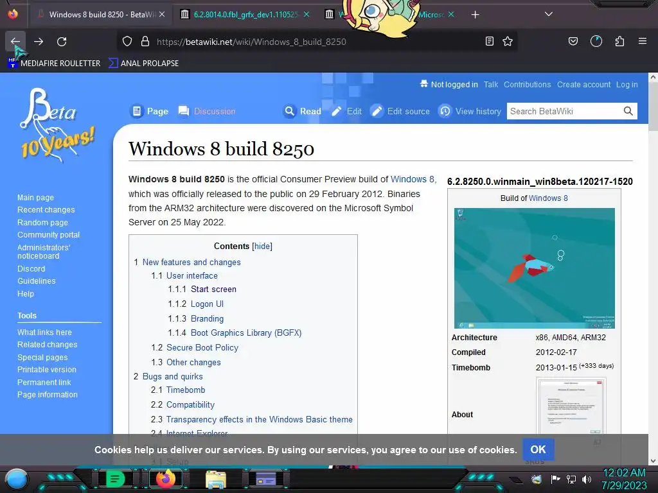Click Log in
This screenshot has width=658, height=493.
627,85
